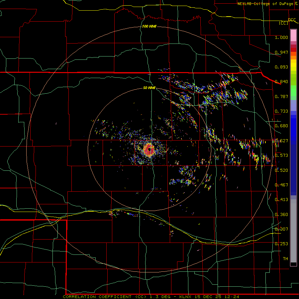Click the 100 NMI range ring label
The height and width of the screenshot is (299, 299).
point(149,26)
